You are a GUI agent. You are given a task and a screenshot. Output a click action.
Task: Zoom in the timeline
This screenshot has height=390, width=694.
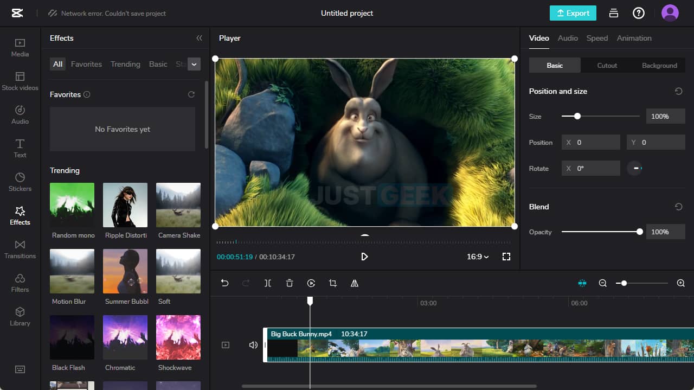tap(681, 283)
